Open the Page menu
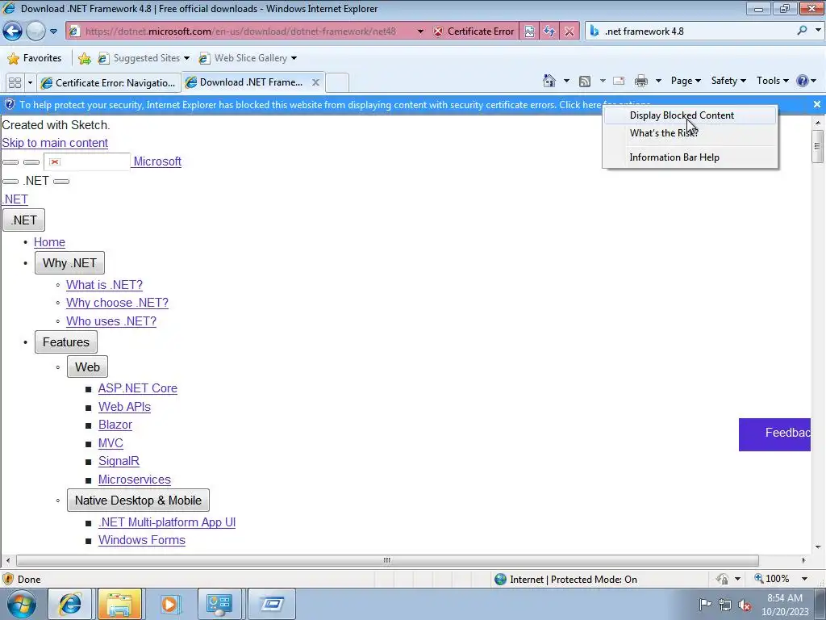The height and width of the screenshot is (620, 826). click(x=686, y=81)
